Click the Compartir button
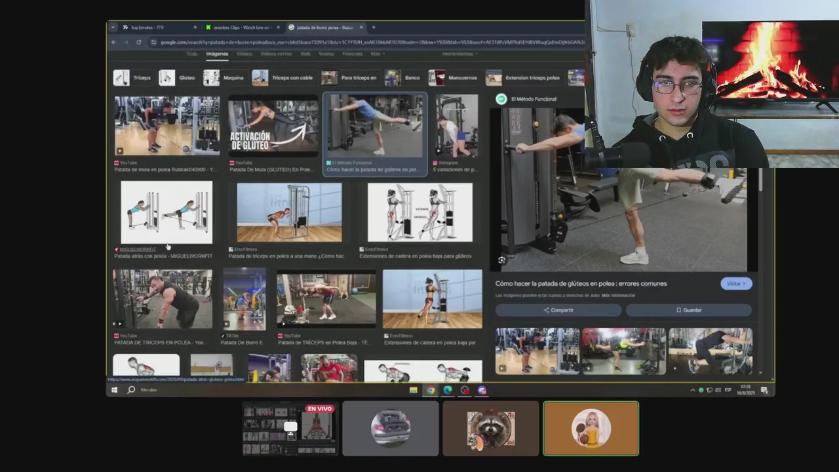This screenshot has height=472, width=839. pos(558,310)
